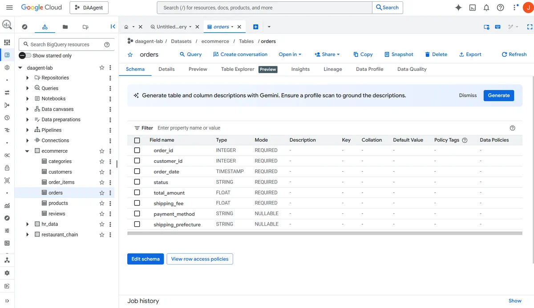Open more options for Notebooks
The width and height of the screenshot is (534, 308).
pos(110,99)
